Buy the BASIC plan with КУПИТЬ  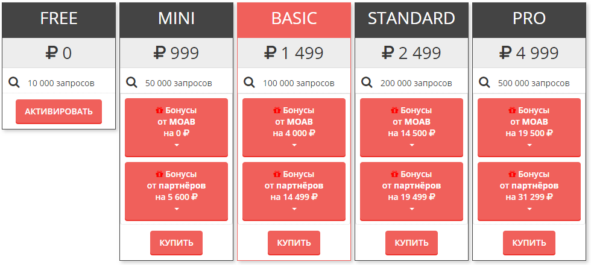pos(294,243)
